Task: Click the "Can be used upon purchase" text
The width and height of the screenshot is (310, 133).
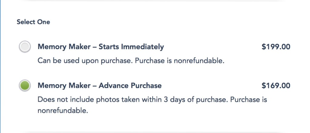Action: coord(85,61)
